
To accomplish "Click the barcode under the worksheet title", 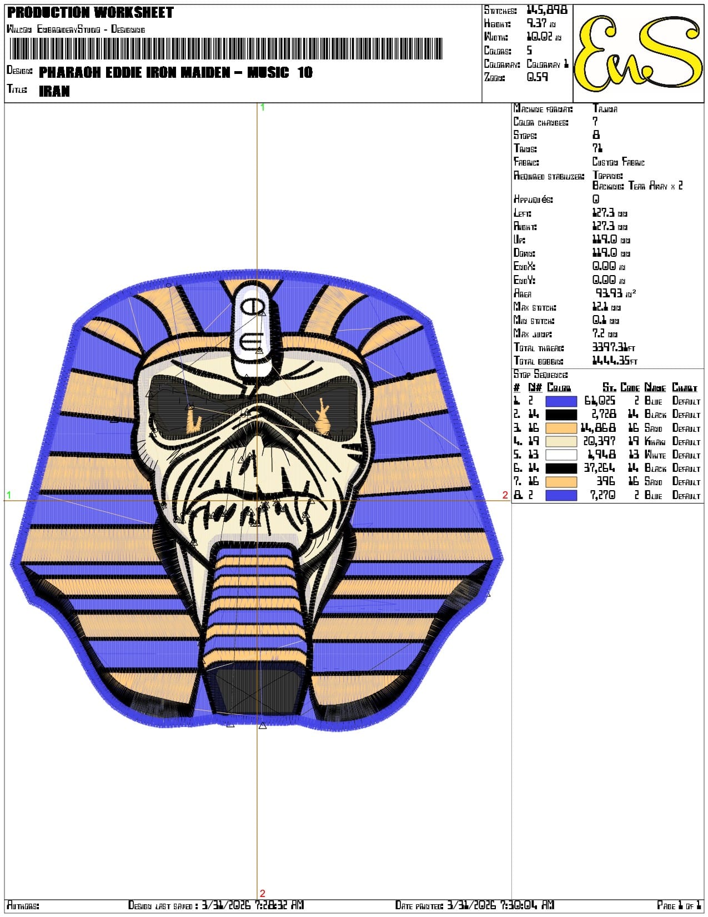I will (225, 49).
